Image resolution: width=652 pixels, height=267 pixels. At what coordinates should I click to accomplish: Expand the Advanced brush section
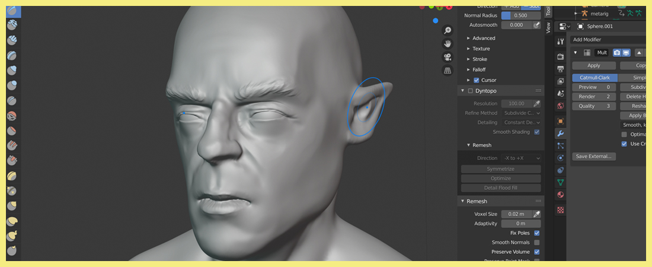tap(484, 38)
